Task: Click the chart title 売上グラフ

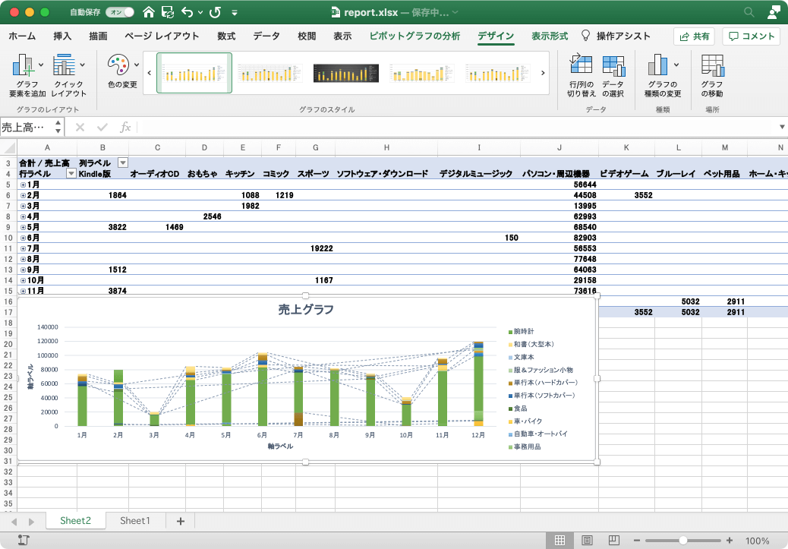Action: pyautogui.click(x=306, y=309)
